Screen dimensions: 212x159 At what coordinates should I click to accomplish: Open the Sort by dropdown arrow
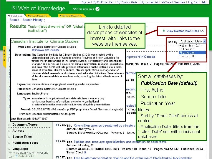204,41
